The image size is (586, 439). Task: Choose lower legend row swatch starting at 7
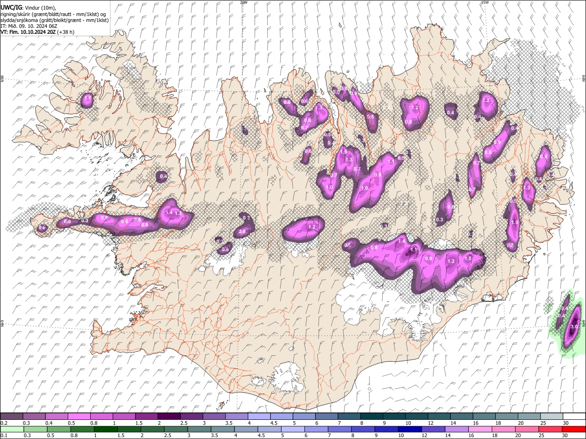coord(340,429)
